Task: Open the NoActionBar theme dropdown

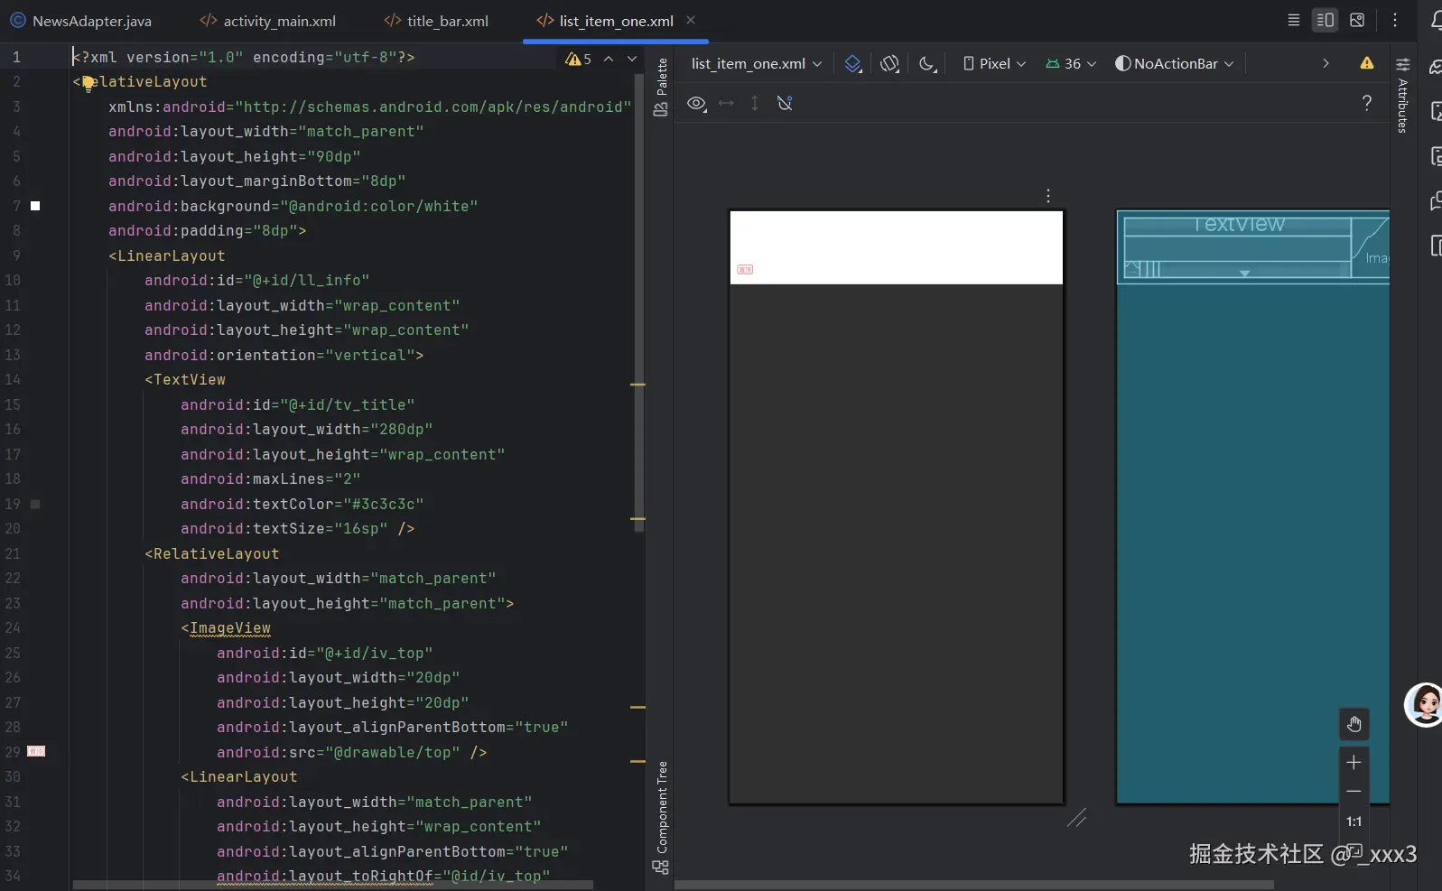Action: 1175,64
